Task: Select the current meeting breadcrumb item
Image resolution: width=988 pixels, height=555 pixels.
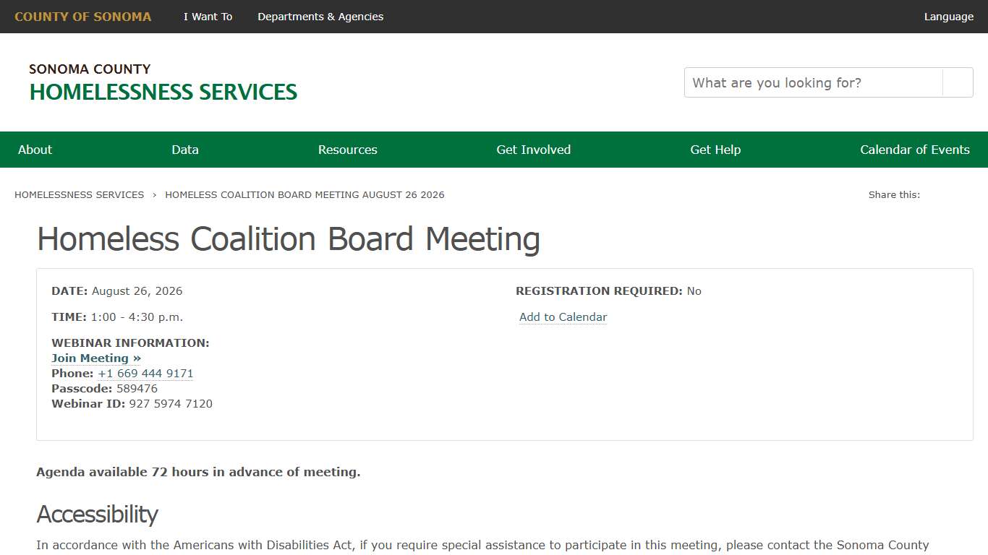Action: (x=305, y=194)
